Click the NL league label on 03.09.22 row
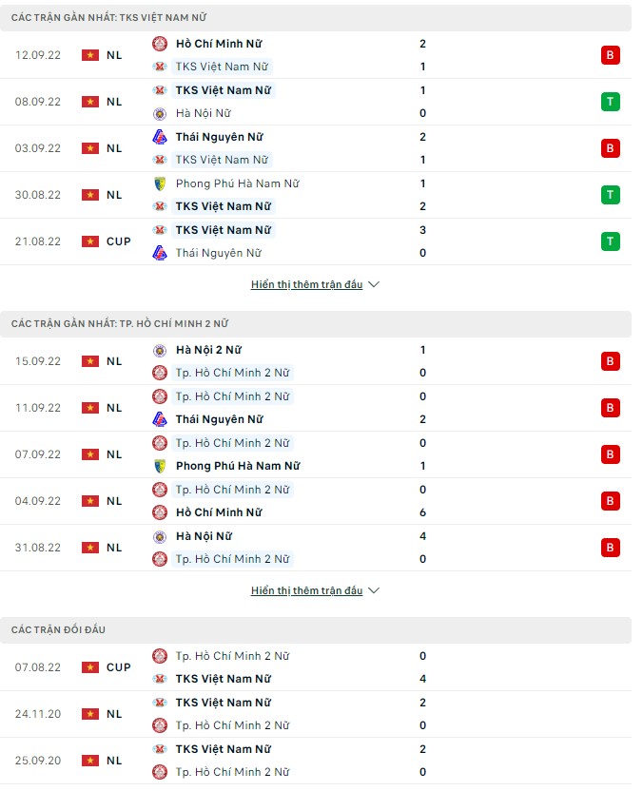The image size is (643, 791). pos(114,147)
